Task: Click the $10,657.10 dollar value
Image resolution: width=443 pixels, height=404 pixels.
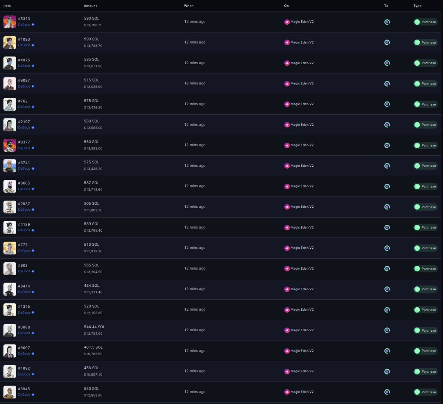Action: 93,374
